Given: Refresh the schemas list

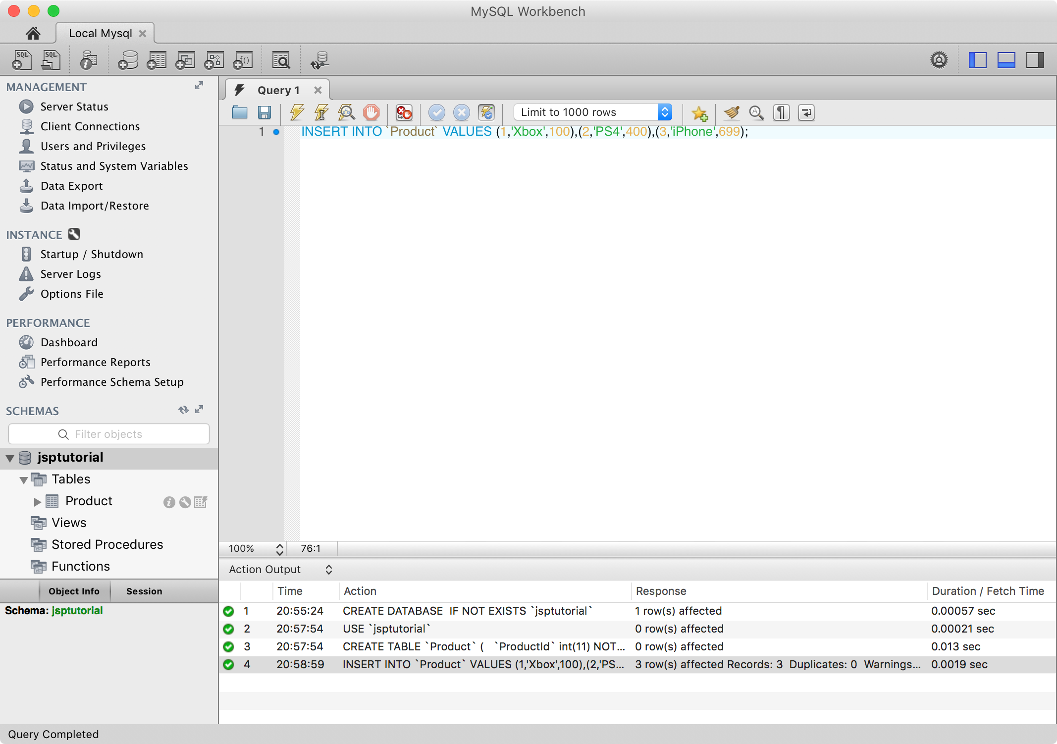Looking at the screenshot, I should pos(183,410).
